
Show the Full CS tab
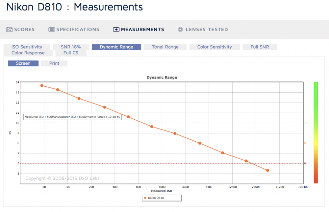click(71, 53)
